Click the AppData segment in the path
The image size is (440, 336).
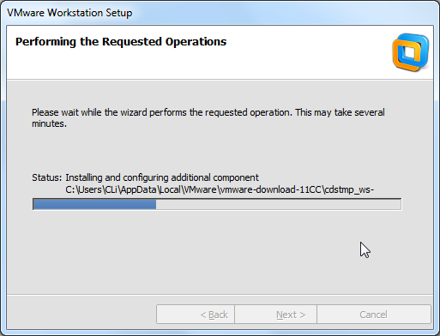138,189
